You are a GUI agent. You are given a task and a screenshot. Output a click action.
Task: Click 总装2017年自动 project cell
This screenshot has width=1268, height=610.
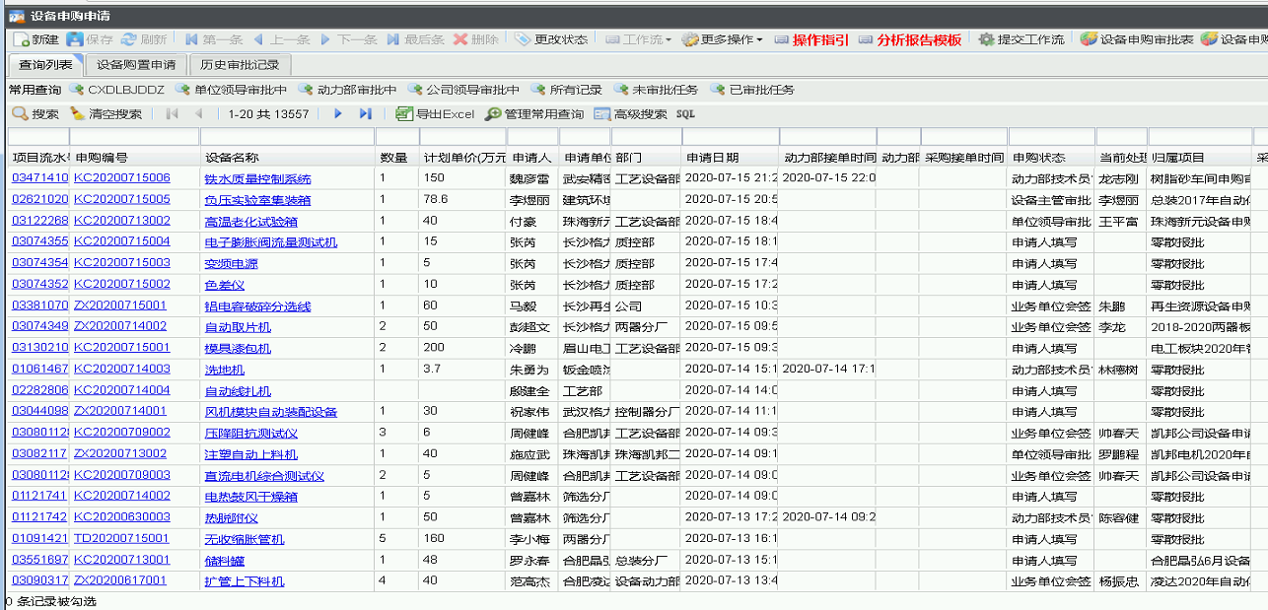(1201, 200)
